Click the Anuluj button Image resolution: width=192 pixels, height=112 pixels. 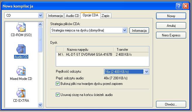[x=171, y=26]
